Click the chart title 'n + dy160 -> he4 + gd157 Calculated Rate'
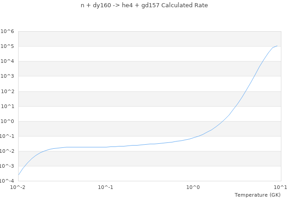The image size is (290, 217). coord(145,5)
